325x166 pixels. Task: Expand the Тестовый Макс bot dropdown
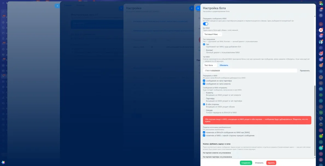213,34
